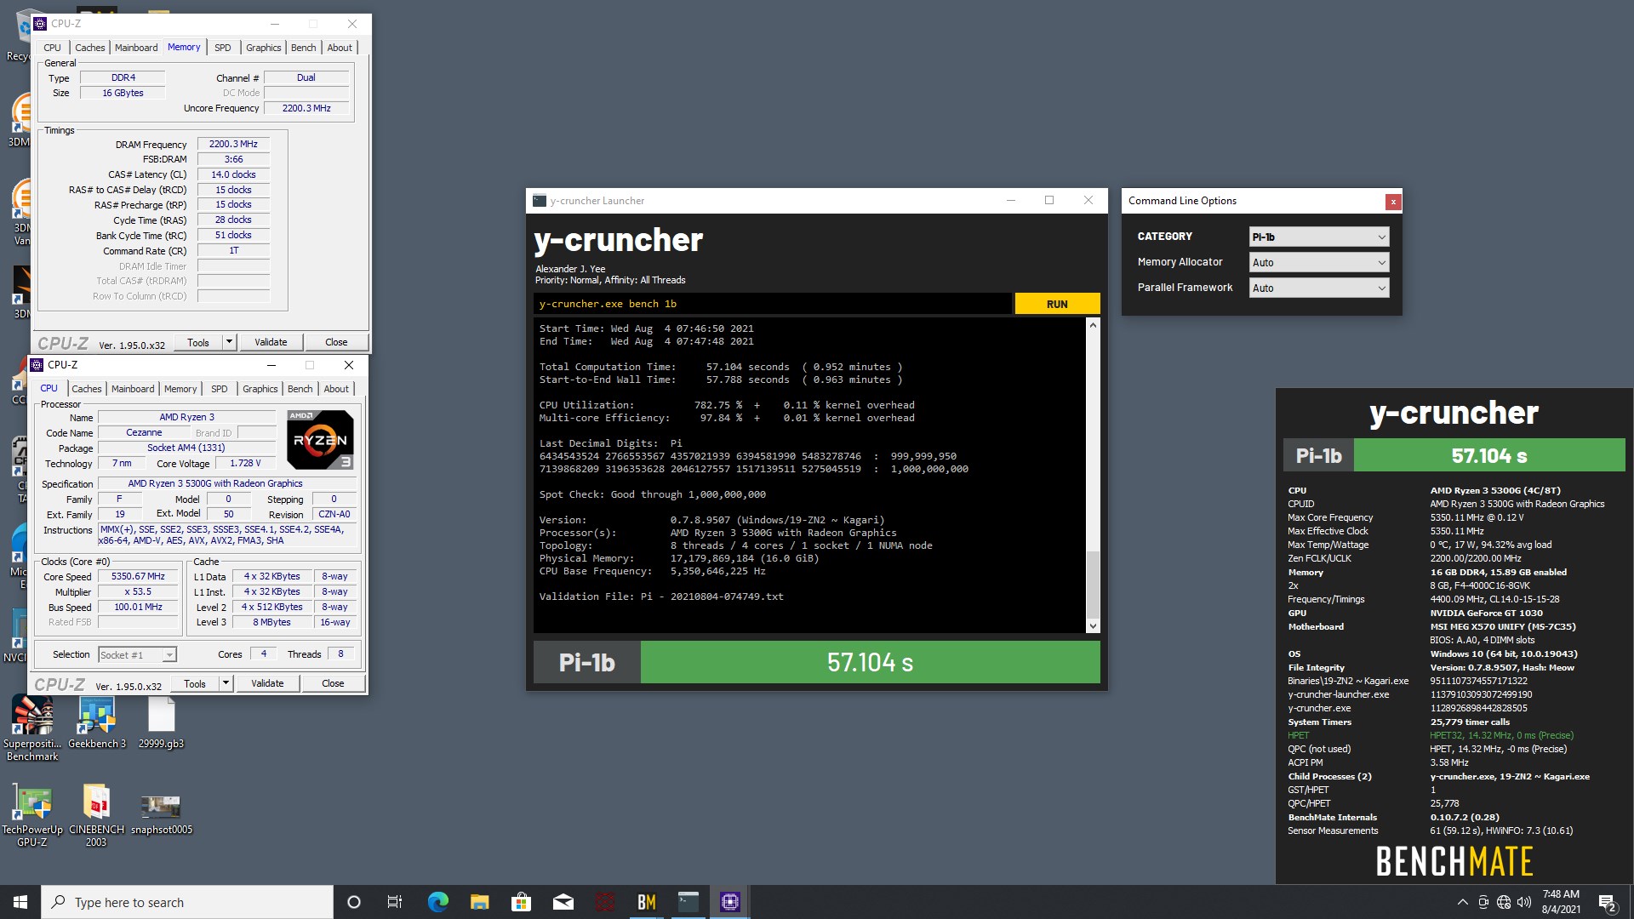Click the DRAM Frequency 2200.3 MHz value
Screen dimensions: 1634x919
pyautogui.click(x=233, y=144)
